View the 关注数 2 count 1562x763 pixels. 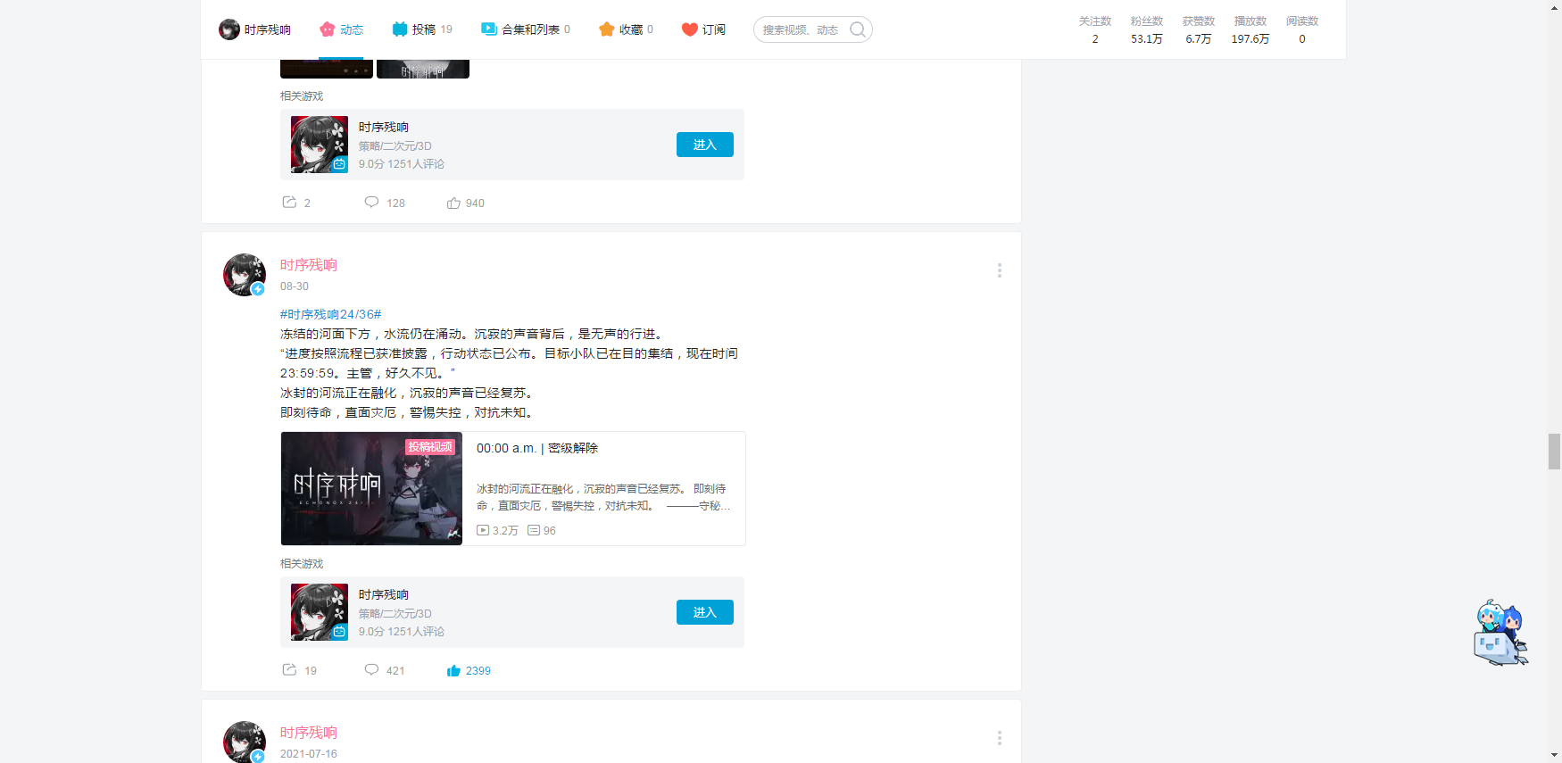pyautogui.click(x=1095, y=29)
